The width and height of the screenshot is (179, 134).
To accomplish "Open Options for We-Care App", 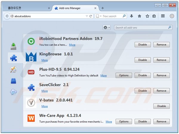I will click(x=124, y=122).
